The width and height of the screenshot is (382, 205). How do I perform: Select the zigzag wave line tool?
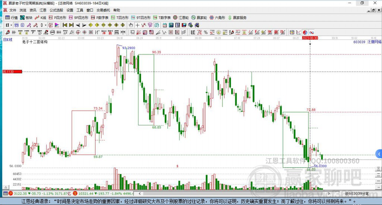(165, 32)
